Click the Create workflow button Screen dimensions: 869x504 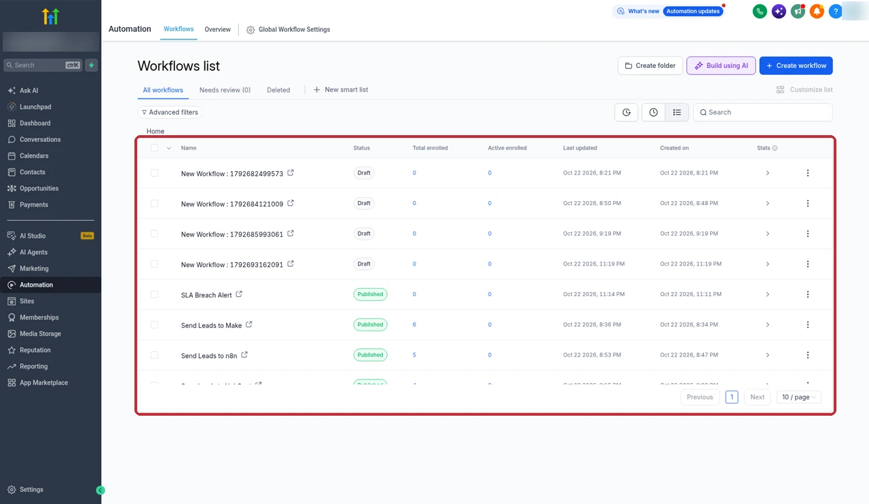(x=796, y=66)
